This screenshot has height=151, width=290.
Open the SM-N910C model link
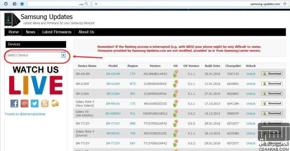click(x=113, y=134)
